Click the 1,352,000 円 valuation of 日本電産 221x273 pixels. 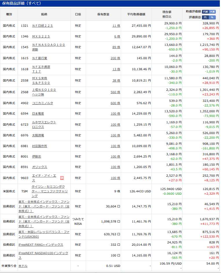[x=209, y=111]
